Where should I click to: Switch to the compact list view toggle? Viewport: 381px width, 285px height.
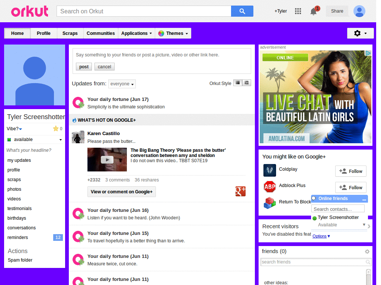[x=246, y=83]
